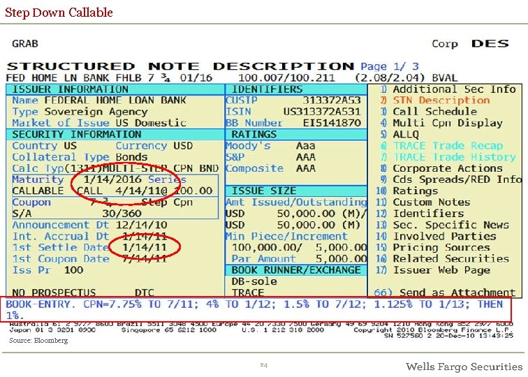The height and width of the screenshot is (377, 528).
Task: Click the BOOK RUNNER/EXCHANGE header
Action: [x=296, y=270]
